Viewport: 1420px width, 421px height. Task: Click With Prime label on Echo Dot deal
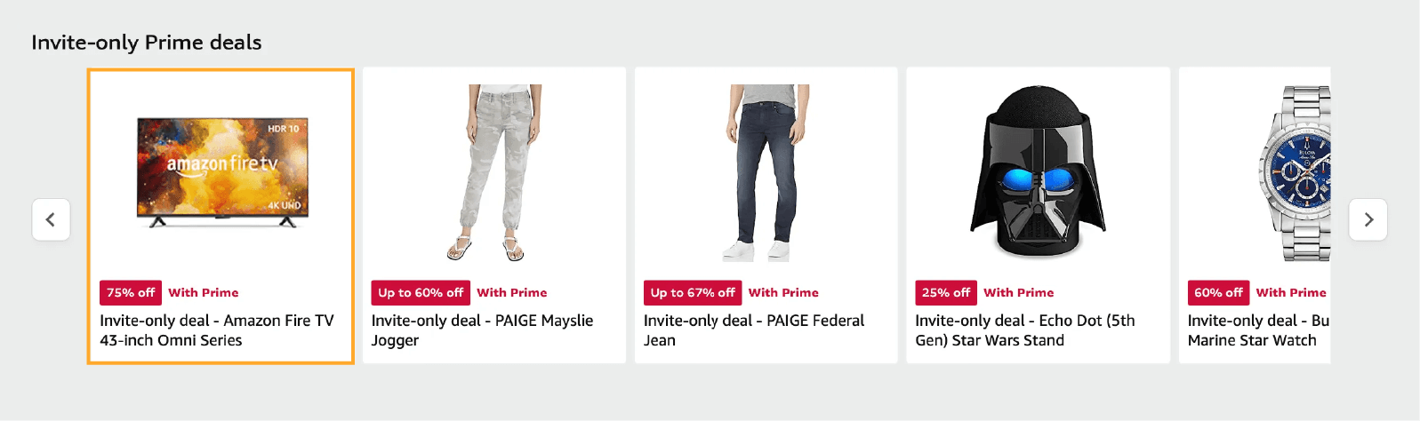click(1019, 292)
